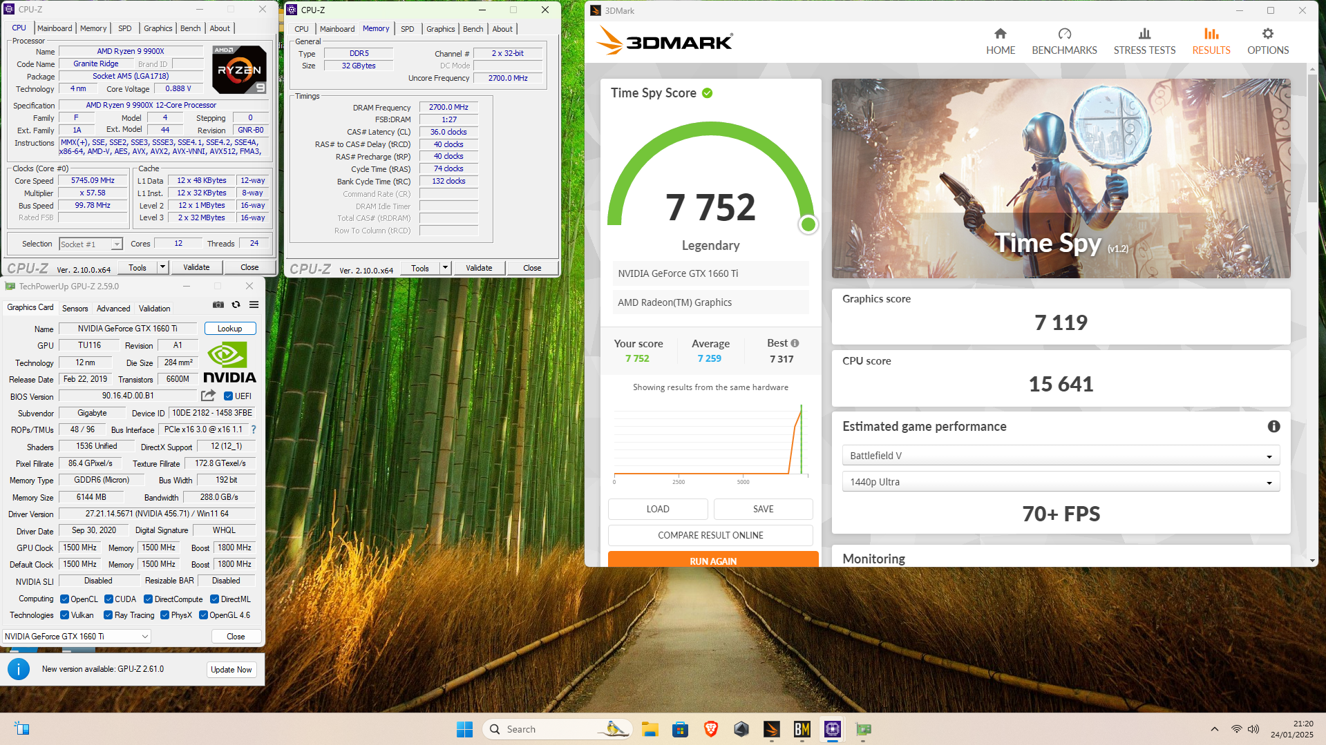Toggle the OpenCL checkbox
The image size is (1326, 745).
click(64, 599)
